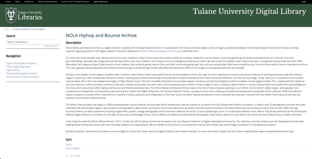The image size is (312, 159).
Task: Select Senior Honors Theses & Projects in sidebar
Action: pyautogui.click(x=22, y=76)
